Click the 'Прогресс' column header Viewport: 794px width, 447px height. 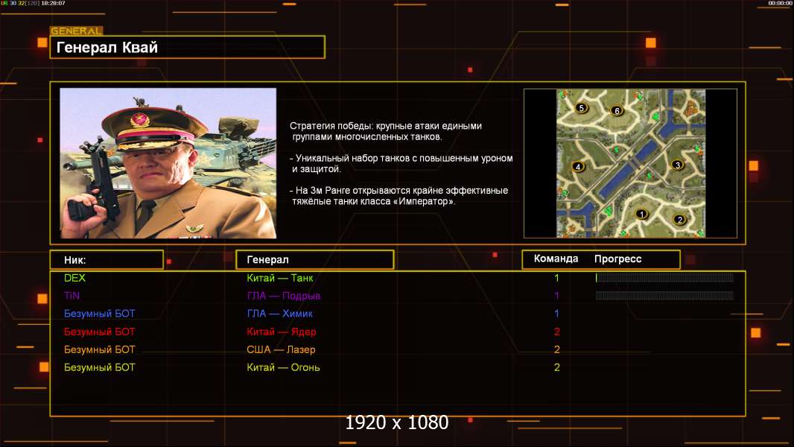(617, 259)
